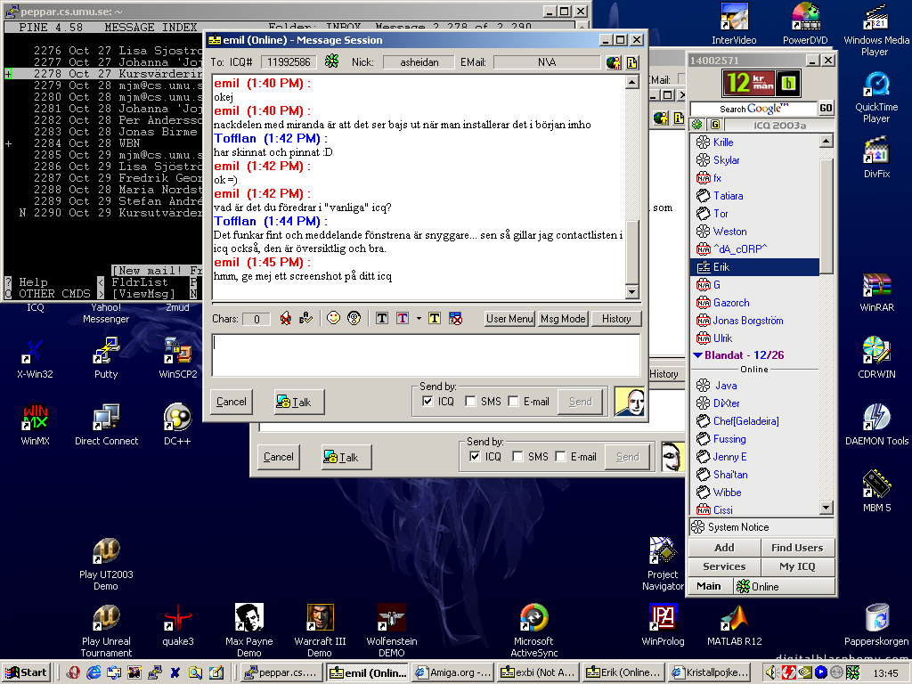912x684 pixels.
Task: Collapse the Blandat group in ICQ list
Action: coord(698,354)
